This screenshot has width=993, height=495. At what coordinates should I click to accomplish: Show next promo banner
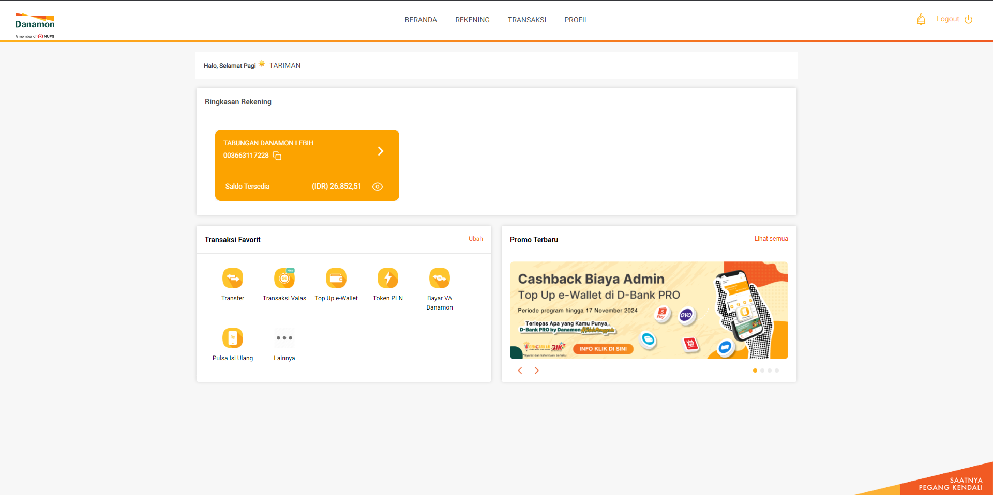point(537,370)
